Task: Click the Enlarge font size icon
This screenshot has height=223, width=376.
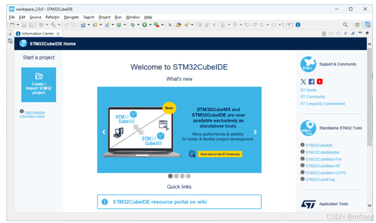Action: tap(353, 34)
